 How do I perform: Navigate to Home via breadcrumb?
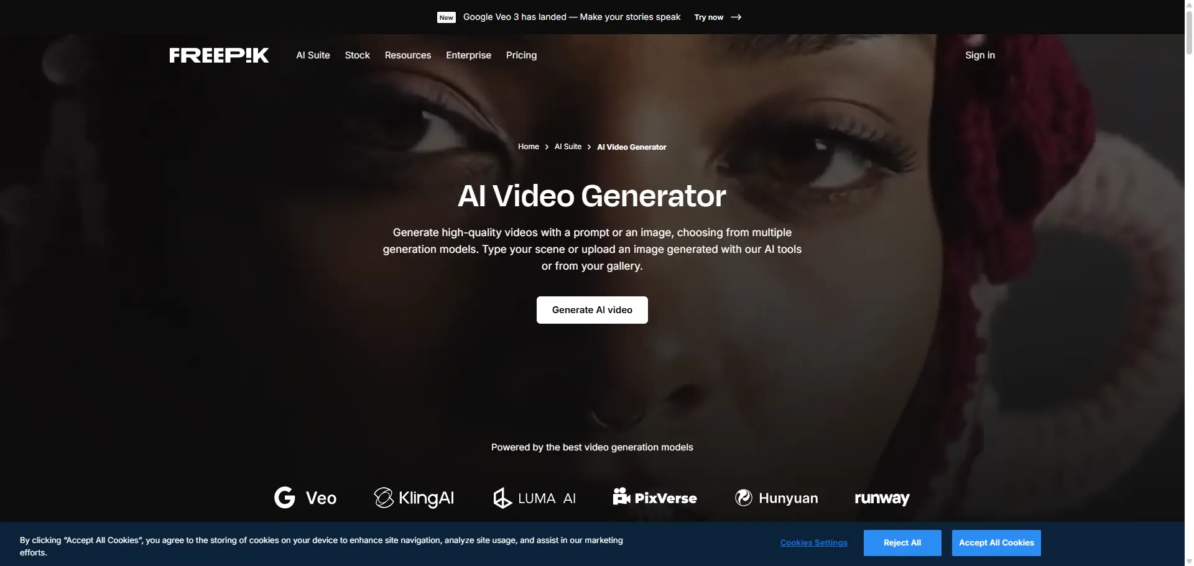click(528, 147)
